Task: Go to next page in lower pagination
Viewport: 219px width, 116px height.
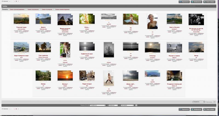Action: pyautogui.click(x=20, y=109)
